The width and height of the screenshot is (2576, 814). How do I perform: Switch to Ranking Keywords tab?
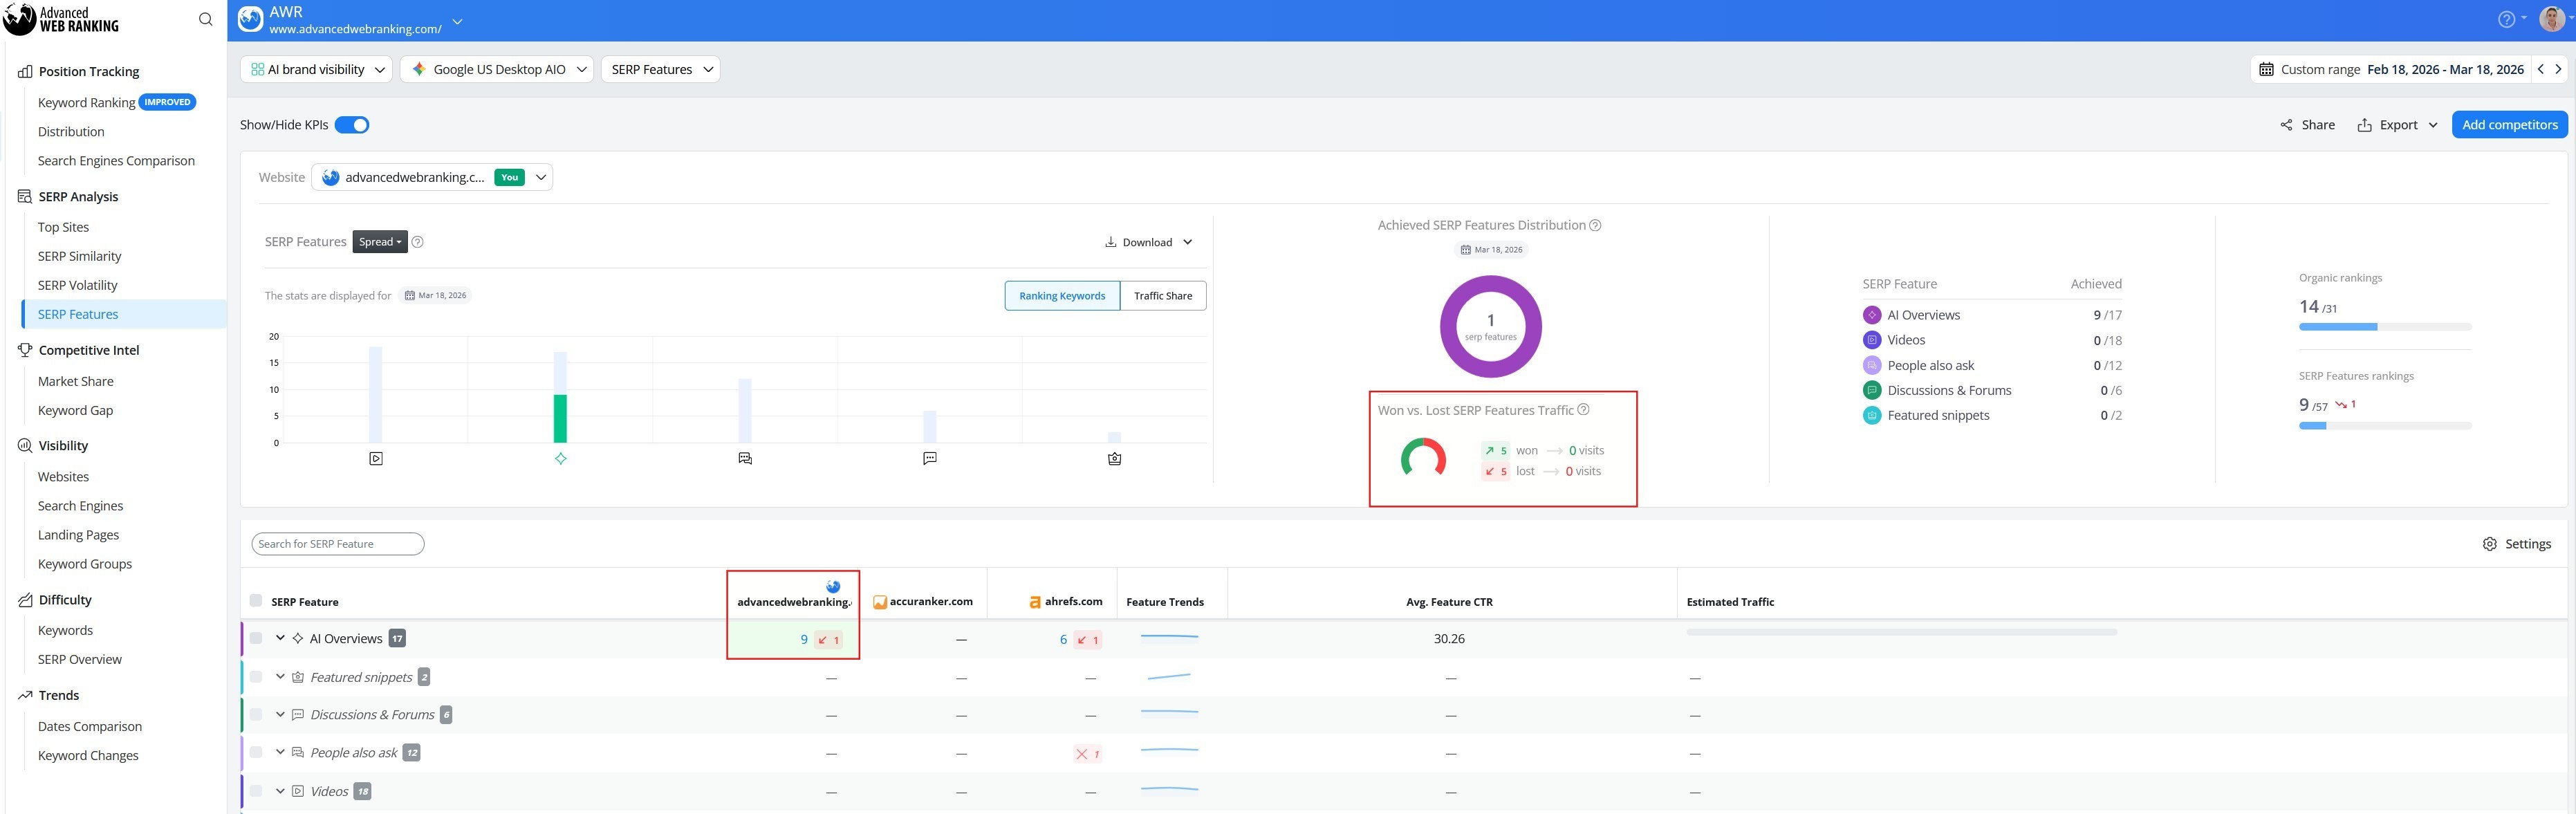[x=1062, y=296]
